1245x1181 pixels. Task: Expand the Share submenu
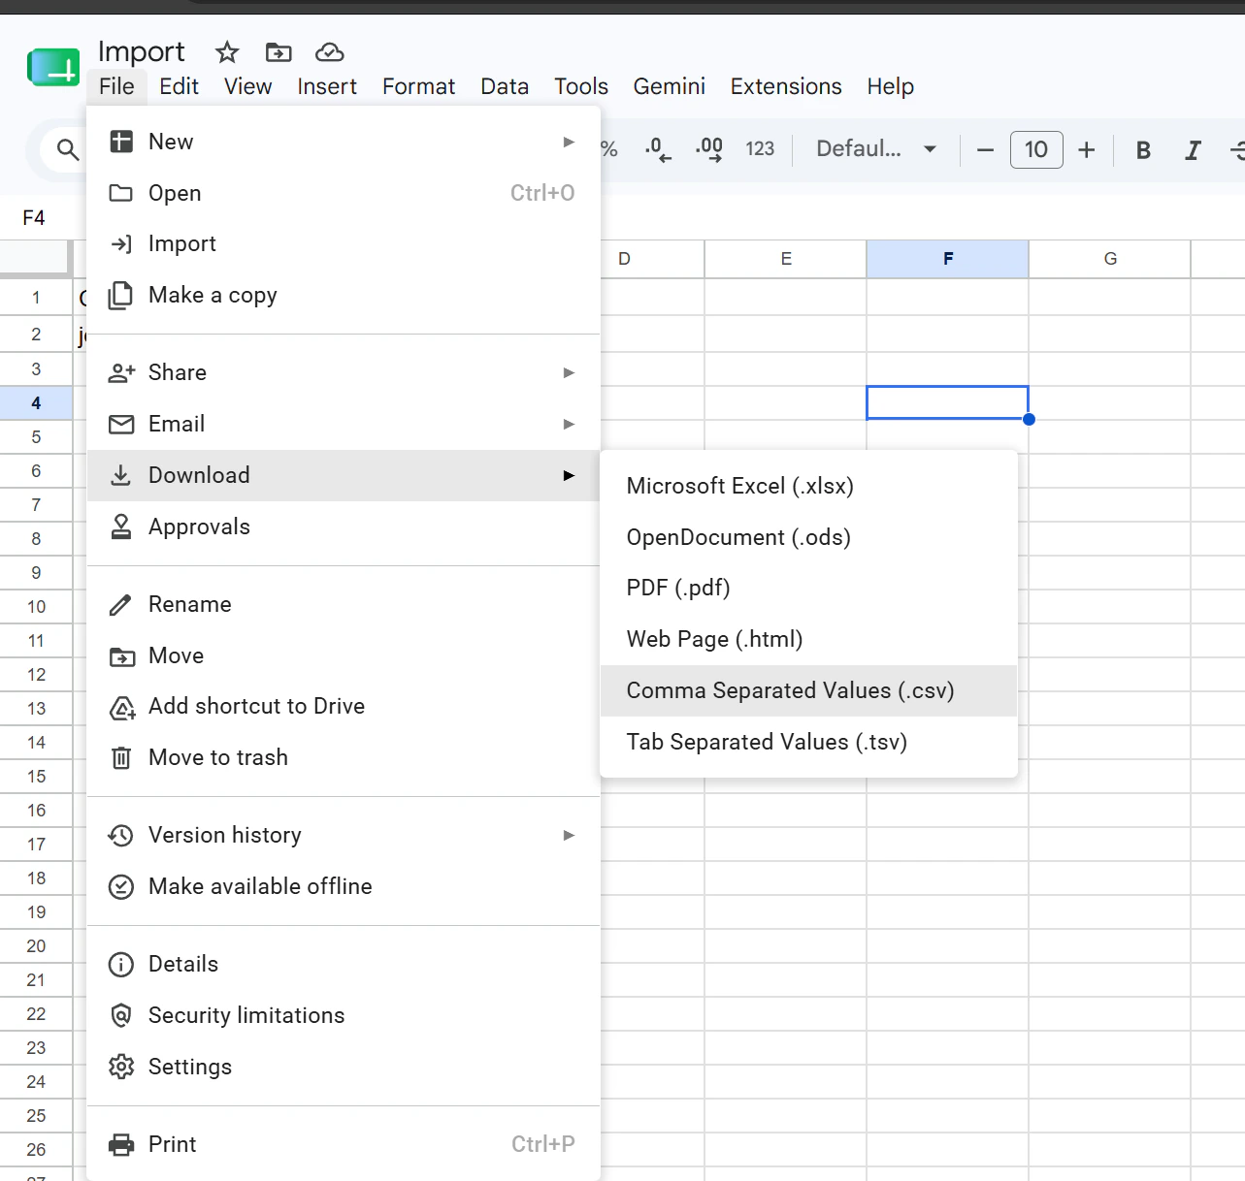tap(344, 372)
